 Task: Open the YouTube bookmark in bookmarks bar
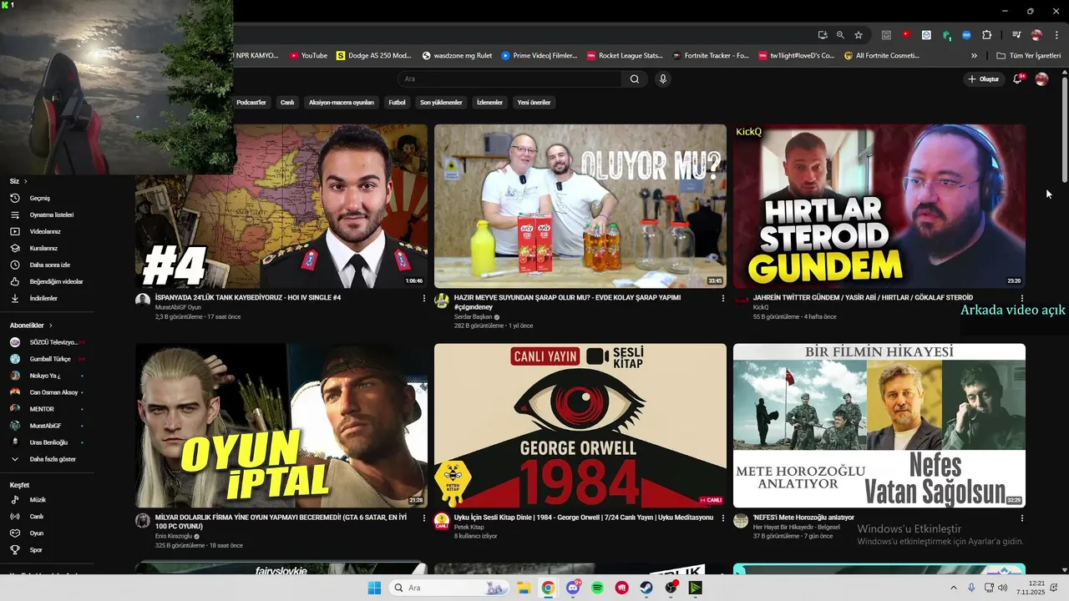point(308,56)
